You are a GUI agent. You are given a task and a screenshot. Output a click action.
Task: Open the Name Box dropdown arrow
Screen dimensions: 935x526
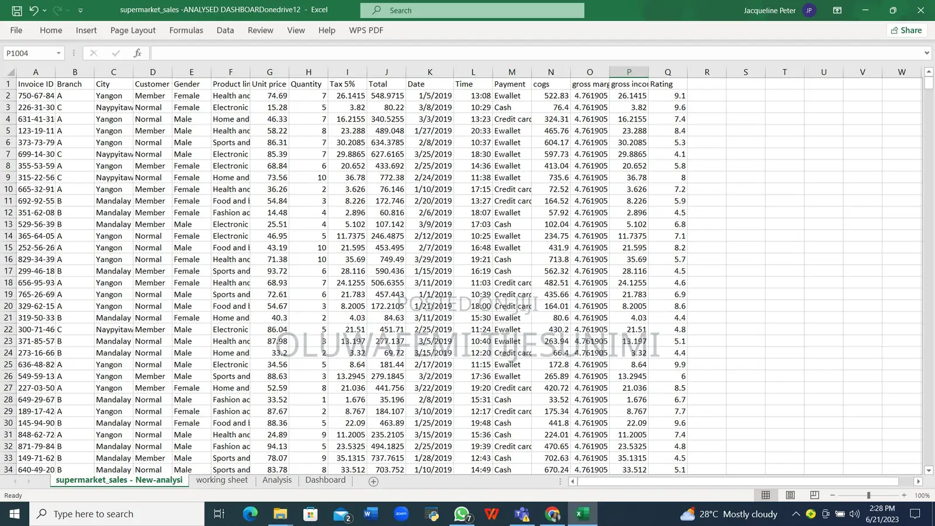[58, 53]
